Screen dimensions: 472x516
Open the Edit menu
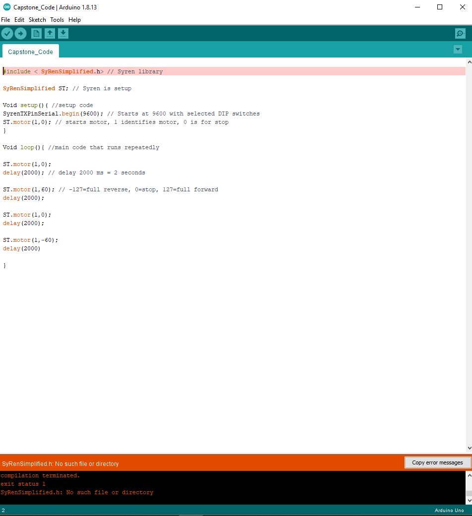pyautogui.click(x=19, y=20)
